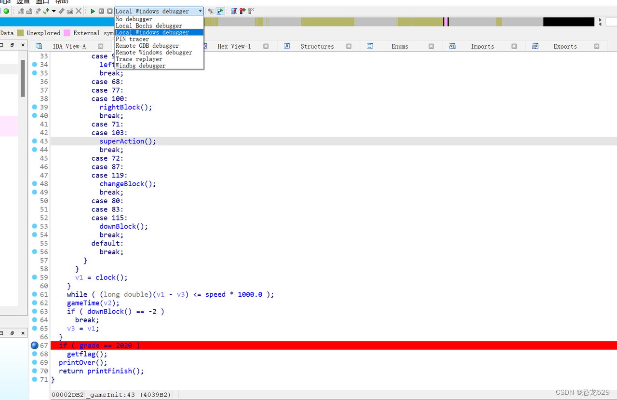
Task: Choose 'PIN tracer' from debugger list
Action: click(159, 39)
